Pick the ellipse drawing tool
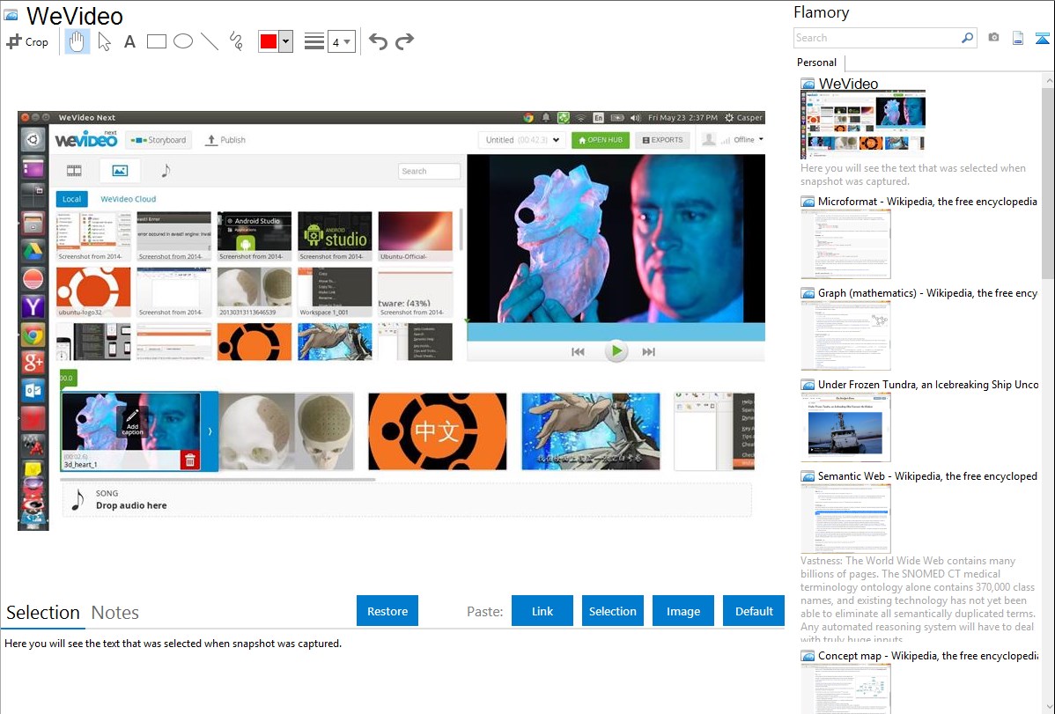1055x714 pixels. tap(183, 41)
